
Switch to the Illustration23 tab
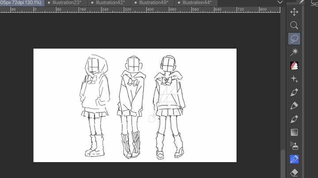[66, 3]
